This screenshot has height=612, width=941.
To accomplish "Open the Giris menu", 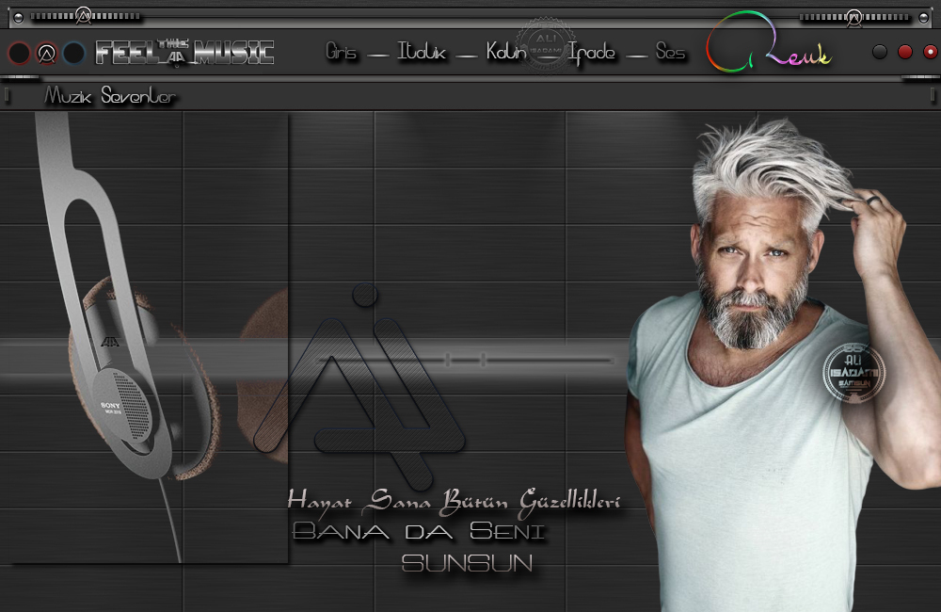I will click(x=343, y=53).
